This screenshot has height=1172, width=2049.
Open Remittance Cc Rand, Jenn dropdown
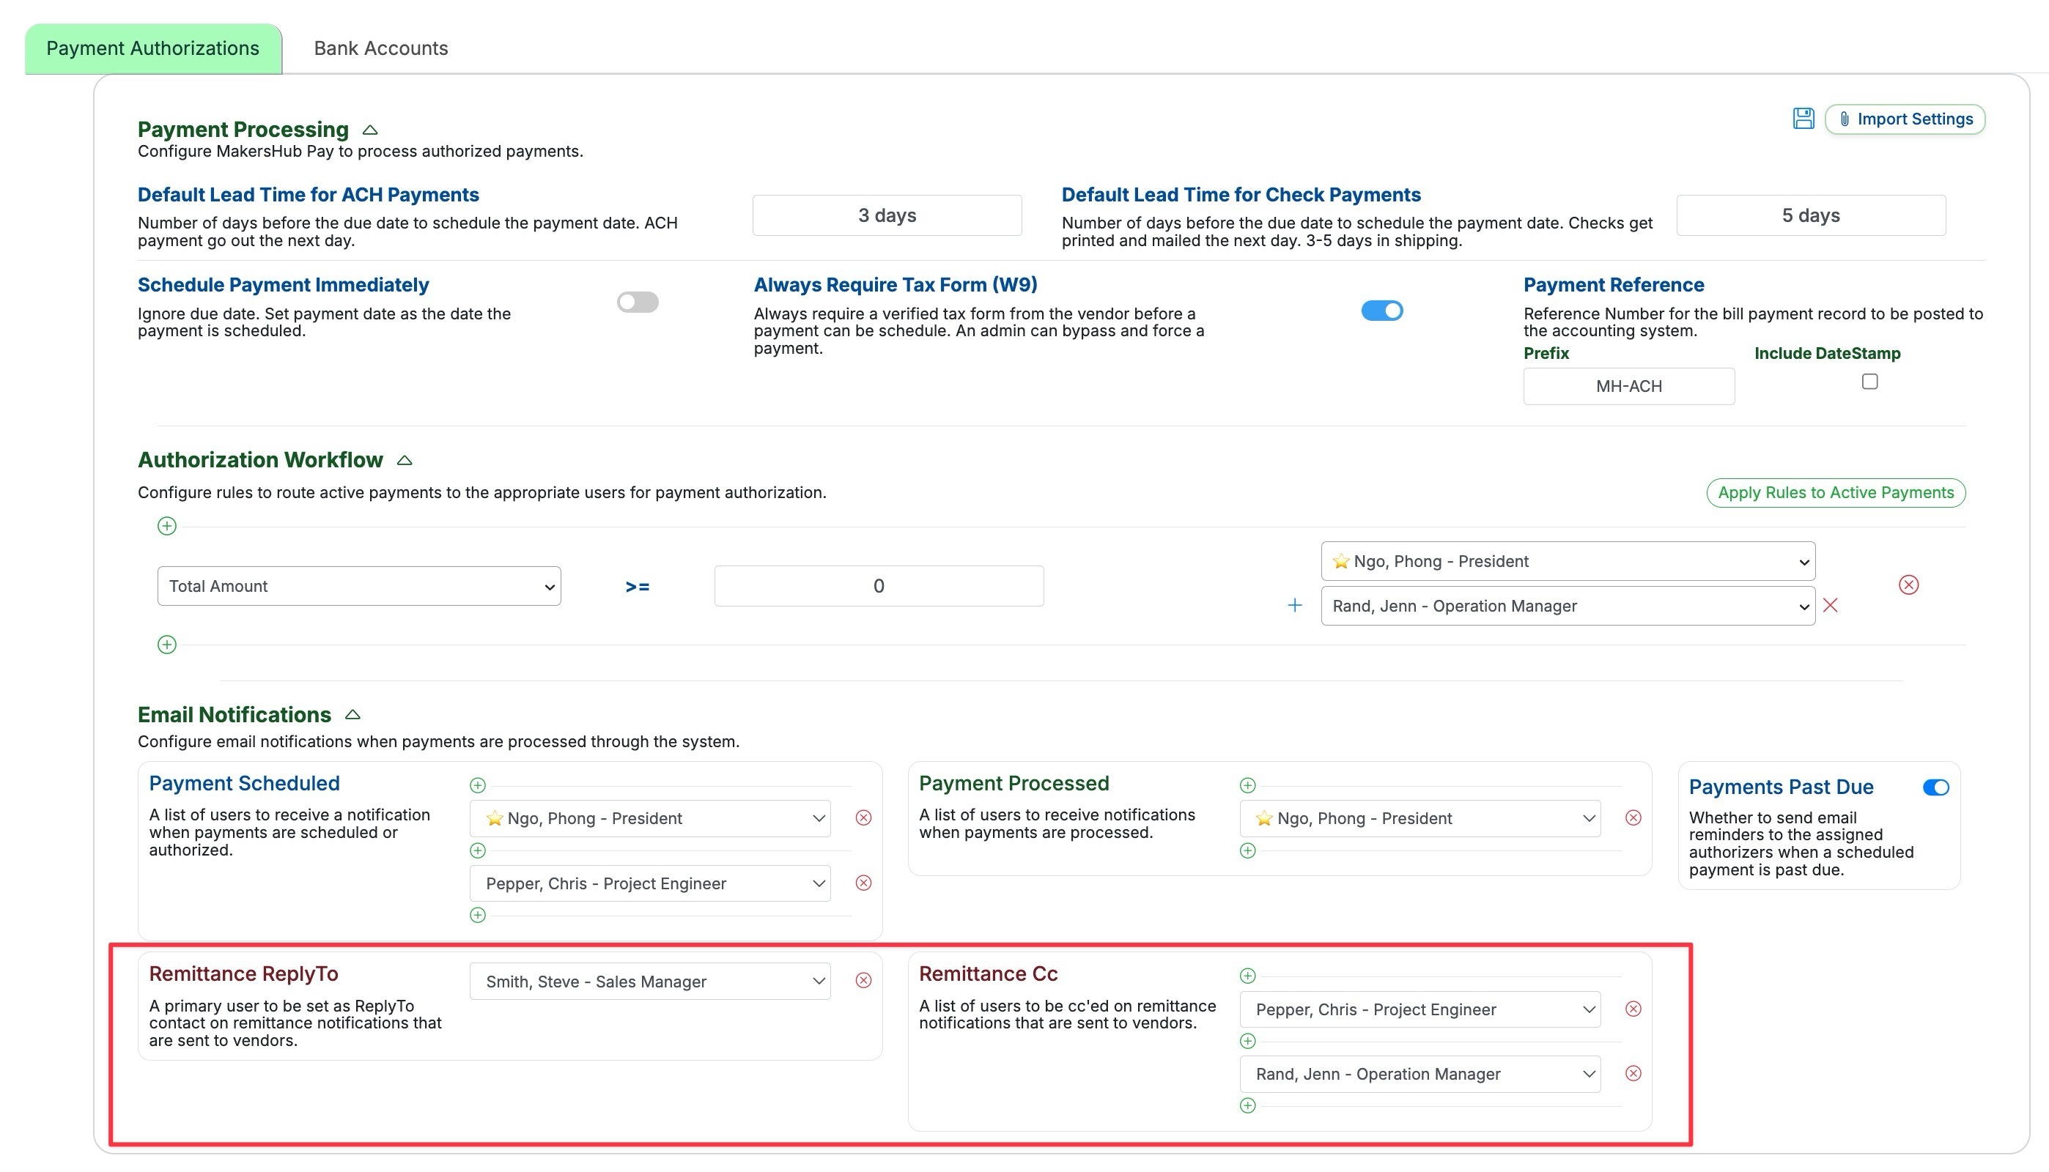pyautogui.click(x=1419, y=1075)
